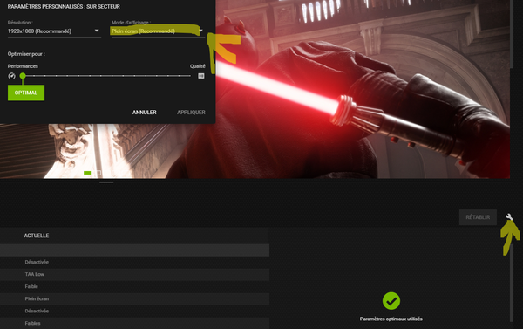Screen dimensions: 523x329
Task: Click ANNULER to discard changes
Action: tap(145, 113)
